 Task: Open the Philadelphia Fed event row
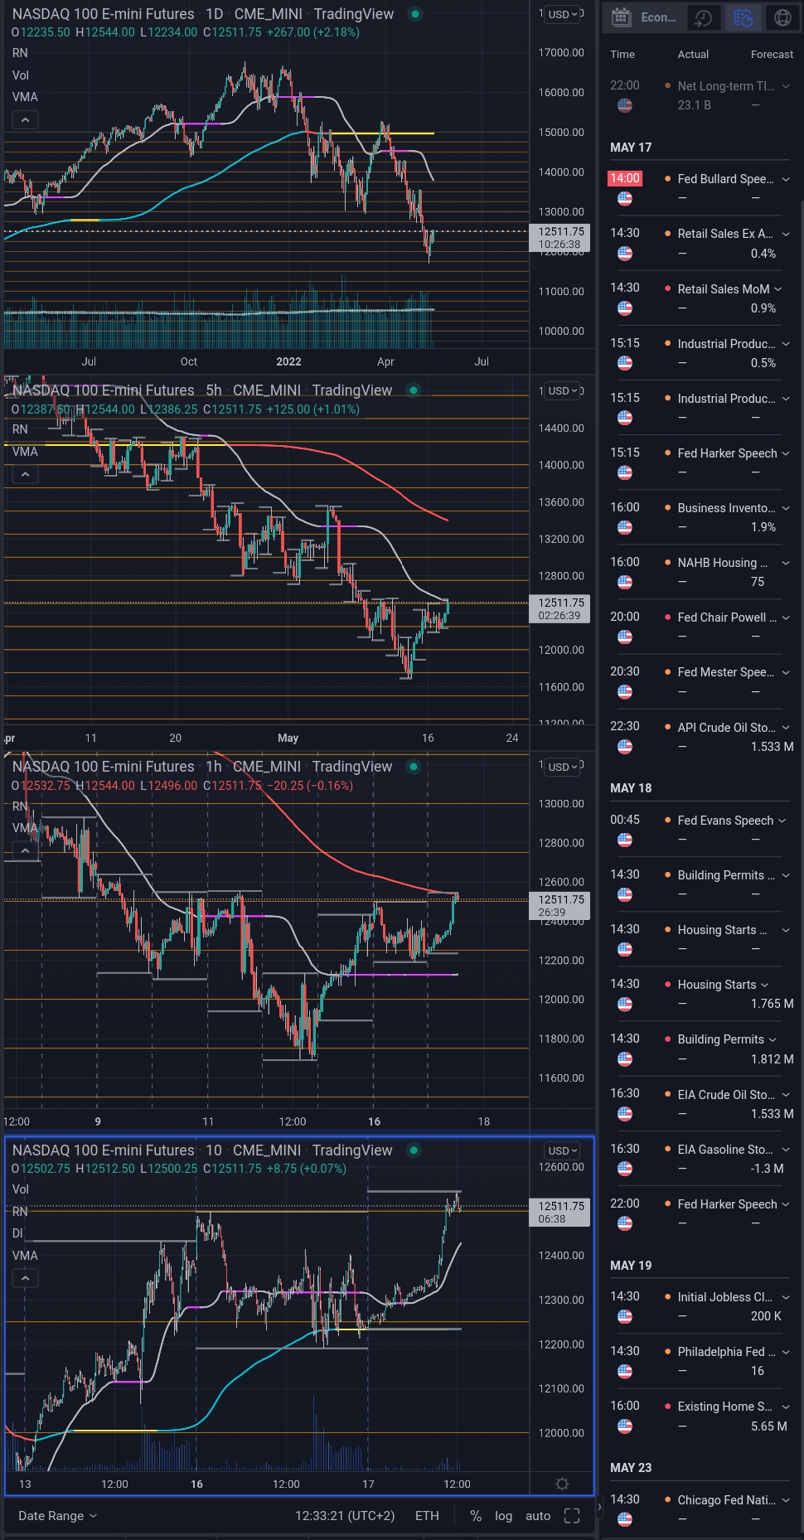click(x=700, y=1361)
